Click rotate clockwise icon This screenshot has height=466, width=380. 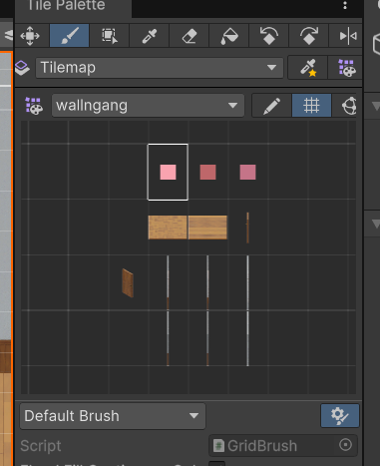click(x=309, y=36)
